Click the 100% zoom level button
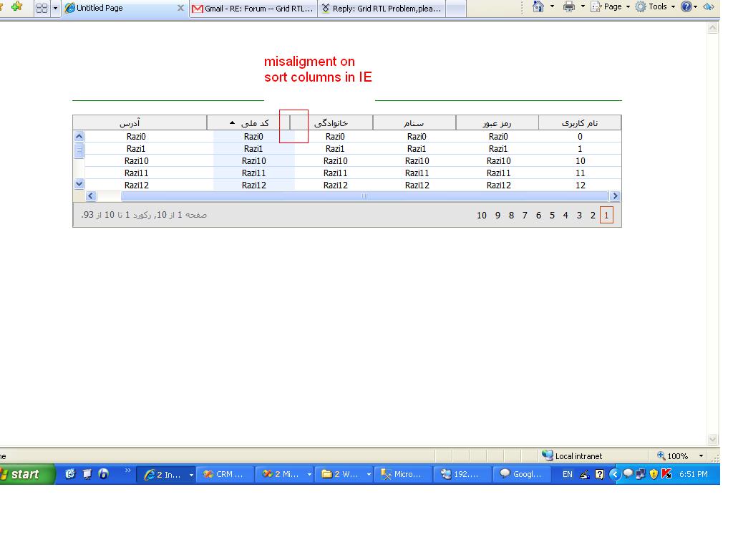 pos(673,456)
